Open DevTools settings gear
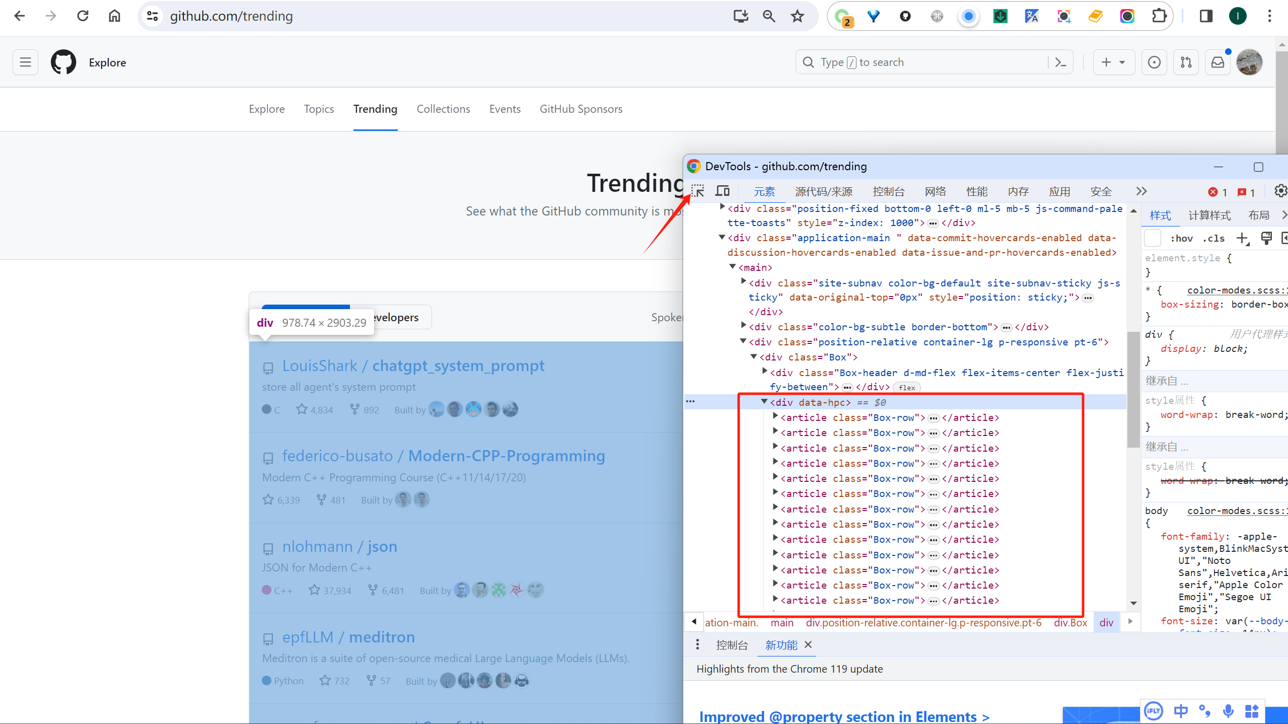Viewport: 1288px width, 724px height. click(x=1279, y=191)
